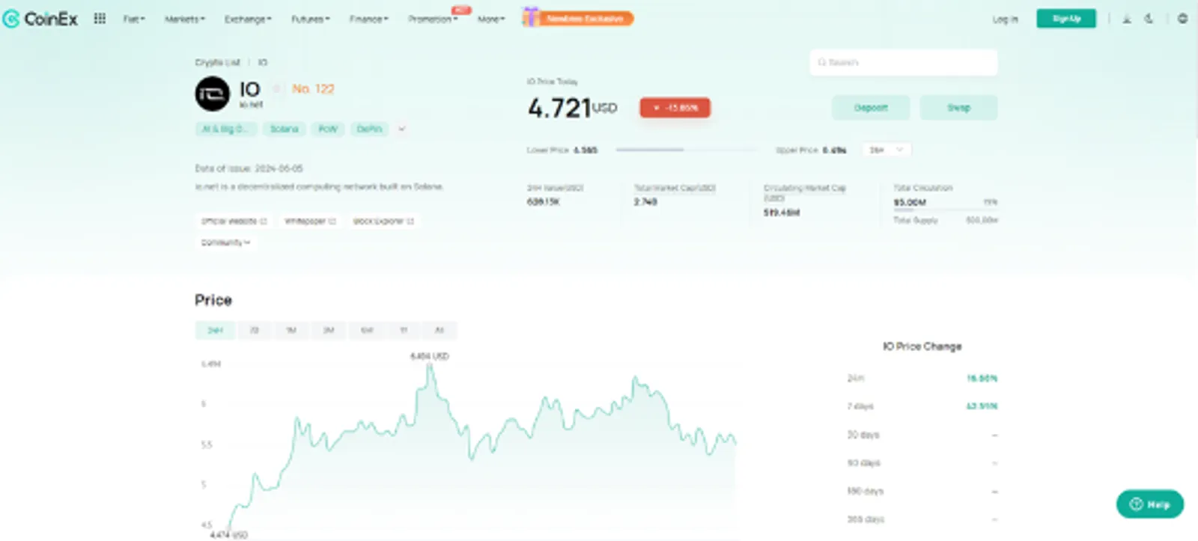The image size is (1198, 541).
Task: Select the 3M chart tab
Action: [x=329, y=330]
